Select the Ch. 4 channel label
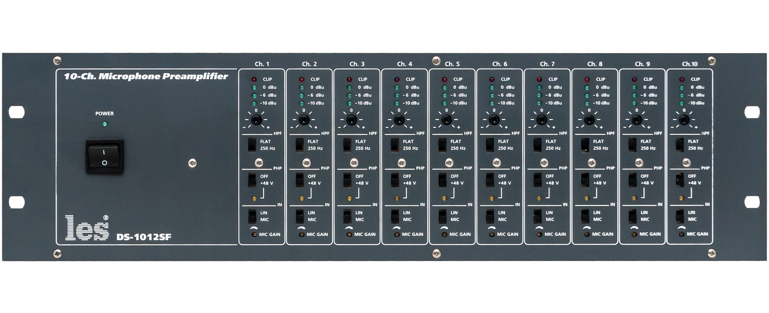 click(x=404, y=64)
